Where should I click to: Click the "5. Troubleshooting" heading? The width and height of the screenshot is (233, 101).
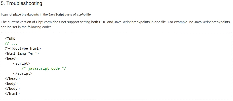[22, 4]
